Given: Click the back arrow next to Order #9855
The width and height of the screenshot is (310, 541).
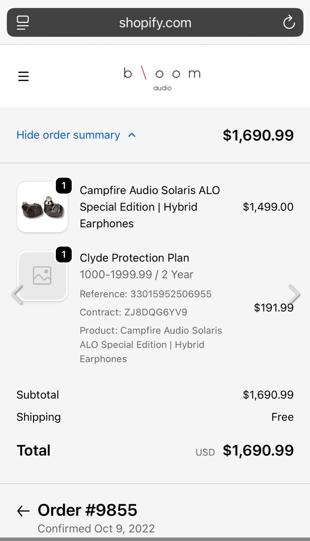Looking at the screenshot, I should [x=22, y=510].
